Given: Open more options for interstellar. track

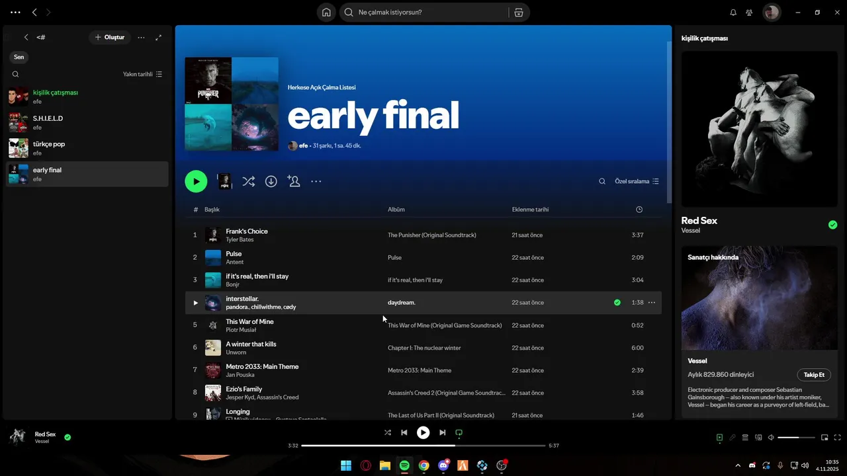Looking at the screenshot, I should pyautogui.click(x=651, y=303).
